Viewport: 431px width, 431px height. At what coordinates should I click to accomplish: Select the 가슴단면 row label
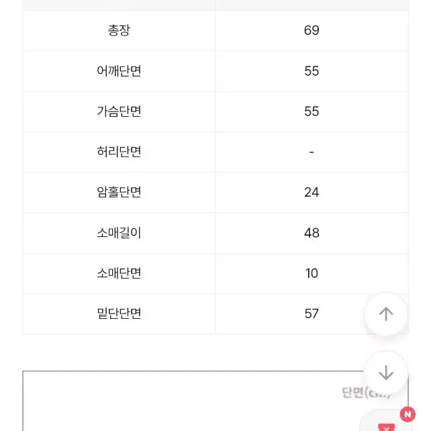pyautogui.click(x=119, y=111)
